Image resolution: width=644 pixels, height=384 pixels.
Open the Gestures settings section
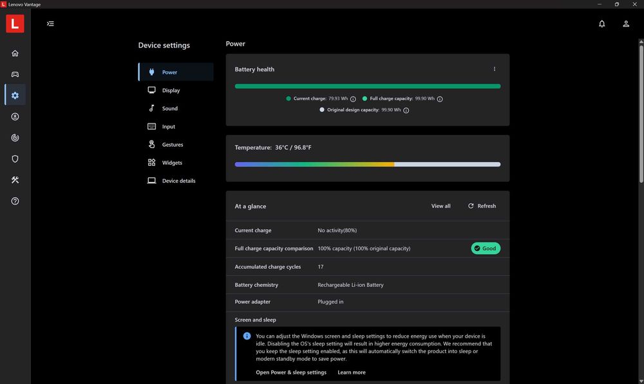pyautogui.click(x=176, y=145)
